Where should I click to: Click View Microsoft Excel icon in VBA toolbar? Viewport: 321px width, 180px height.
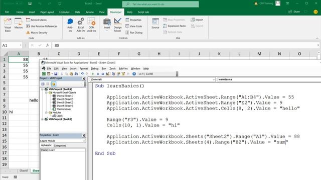click(44, 74)
